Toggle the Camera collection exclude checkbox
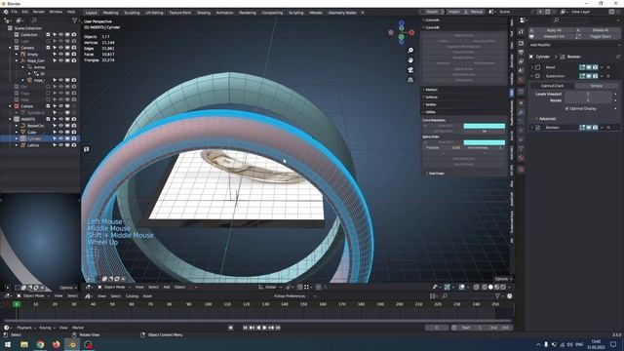 (48, 48)
